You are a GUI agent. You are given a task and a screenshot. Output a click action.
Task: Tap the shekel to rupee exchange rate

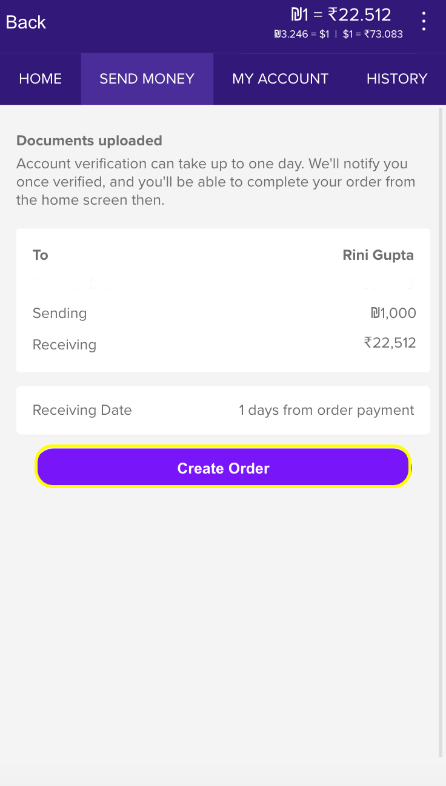pyautogui.click(x=341, y=15)
